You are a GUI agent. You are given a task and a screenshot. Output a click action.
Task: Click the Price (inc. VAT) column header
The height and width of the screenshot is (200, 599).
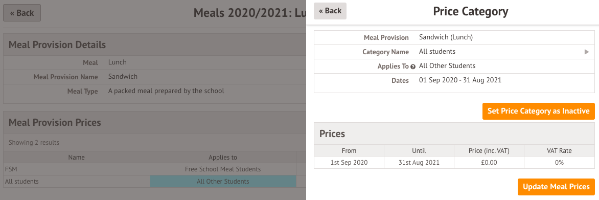[489, 151]
